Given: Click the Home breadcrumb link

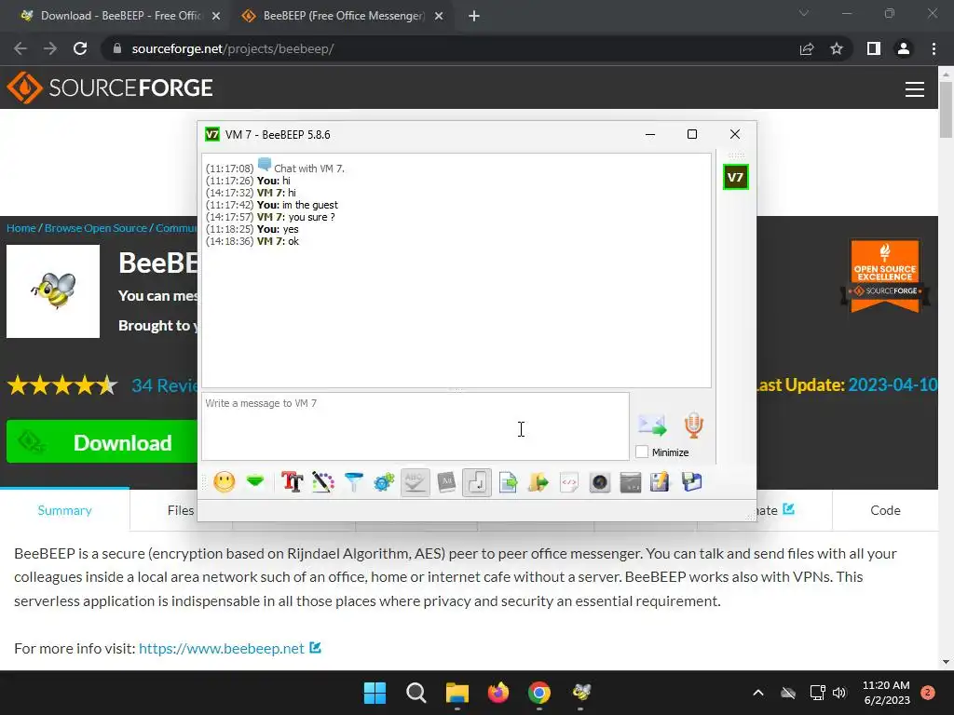Looking at the screenshot, I should point(21,228).
